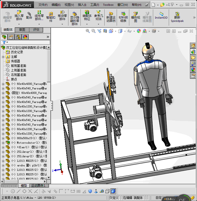Expand the (固定) 60x40x4000_Varsay node
Image resolution: width=197 pixels, height=201 pixels.
pyautogui.click(x=3, y=93)
